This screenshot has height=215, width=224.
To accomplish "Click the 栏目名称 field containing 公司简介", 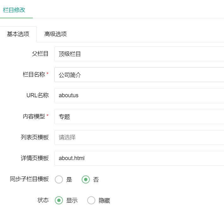I will (139, 75).
